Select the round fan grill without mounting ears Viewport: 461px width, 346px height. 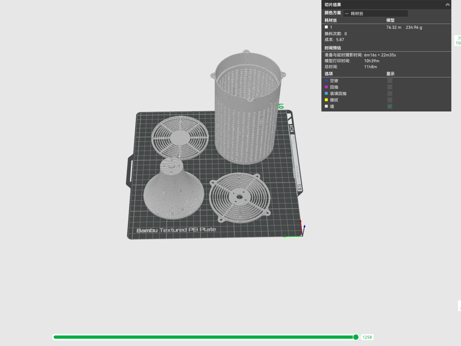[x=180, y=138]
